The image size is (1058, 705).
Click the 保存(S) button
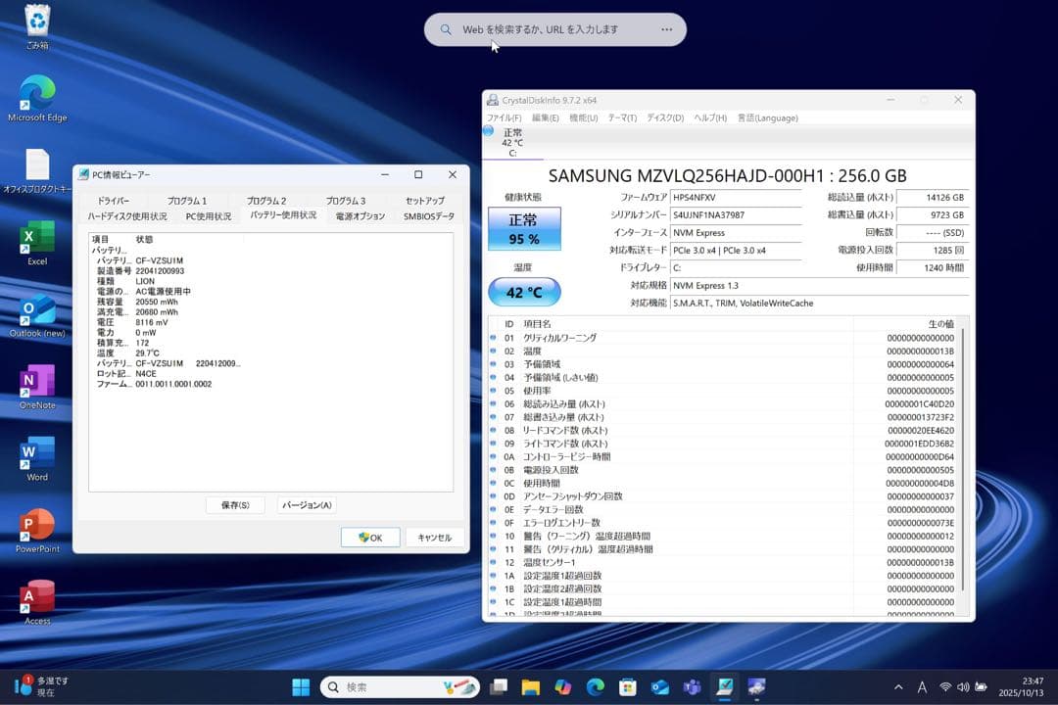pos(235,505)
